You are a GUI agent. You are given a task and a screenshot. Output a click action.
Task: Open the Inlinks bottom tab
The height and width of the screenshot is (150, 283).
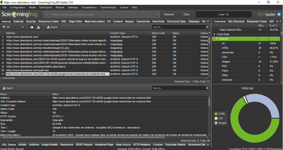pos(22,144)
